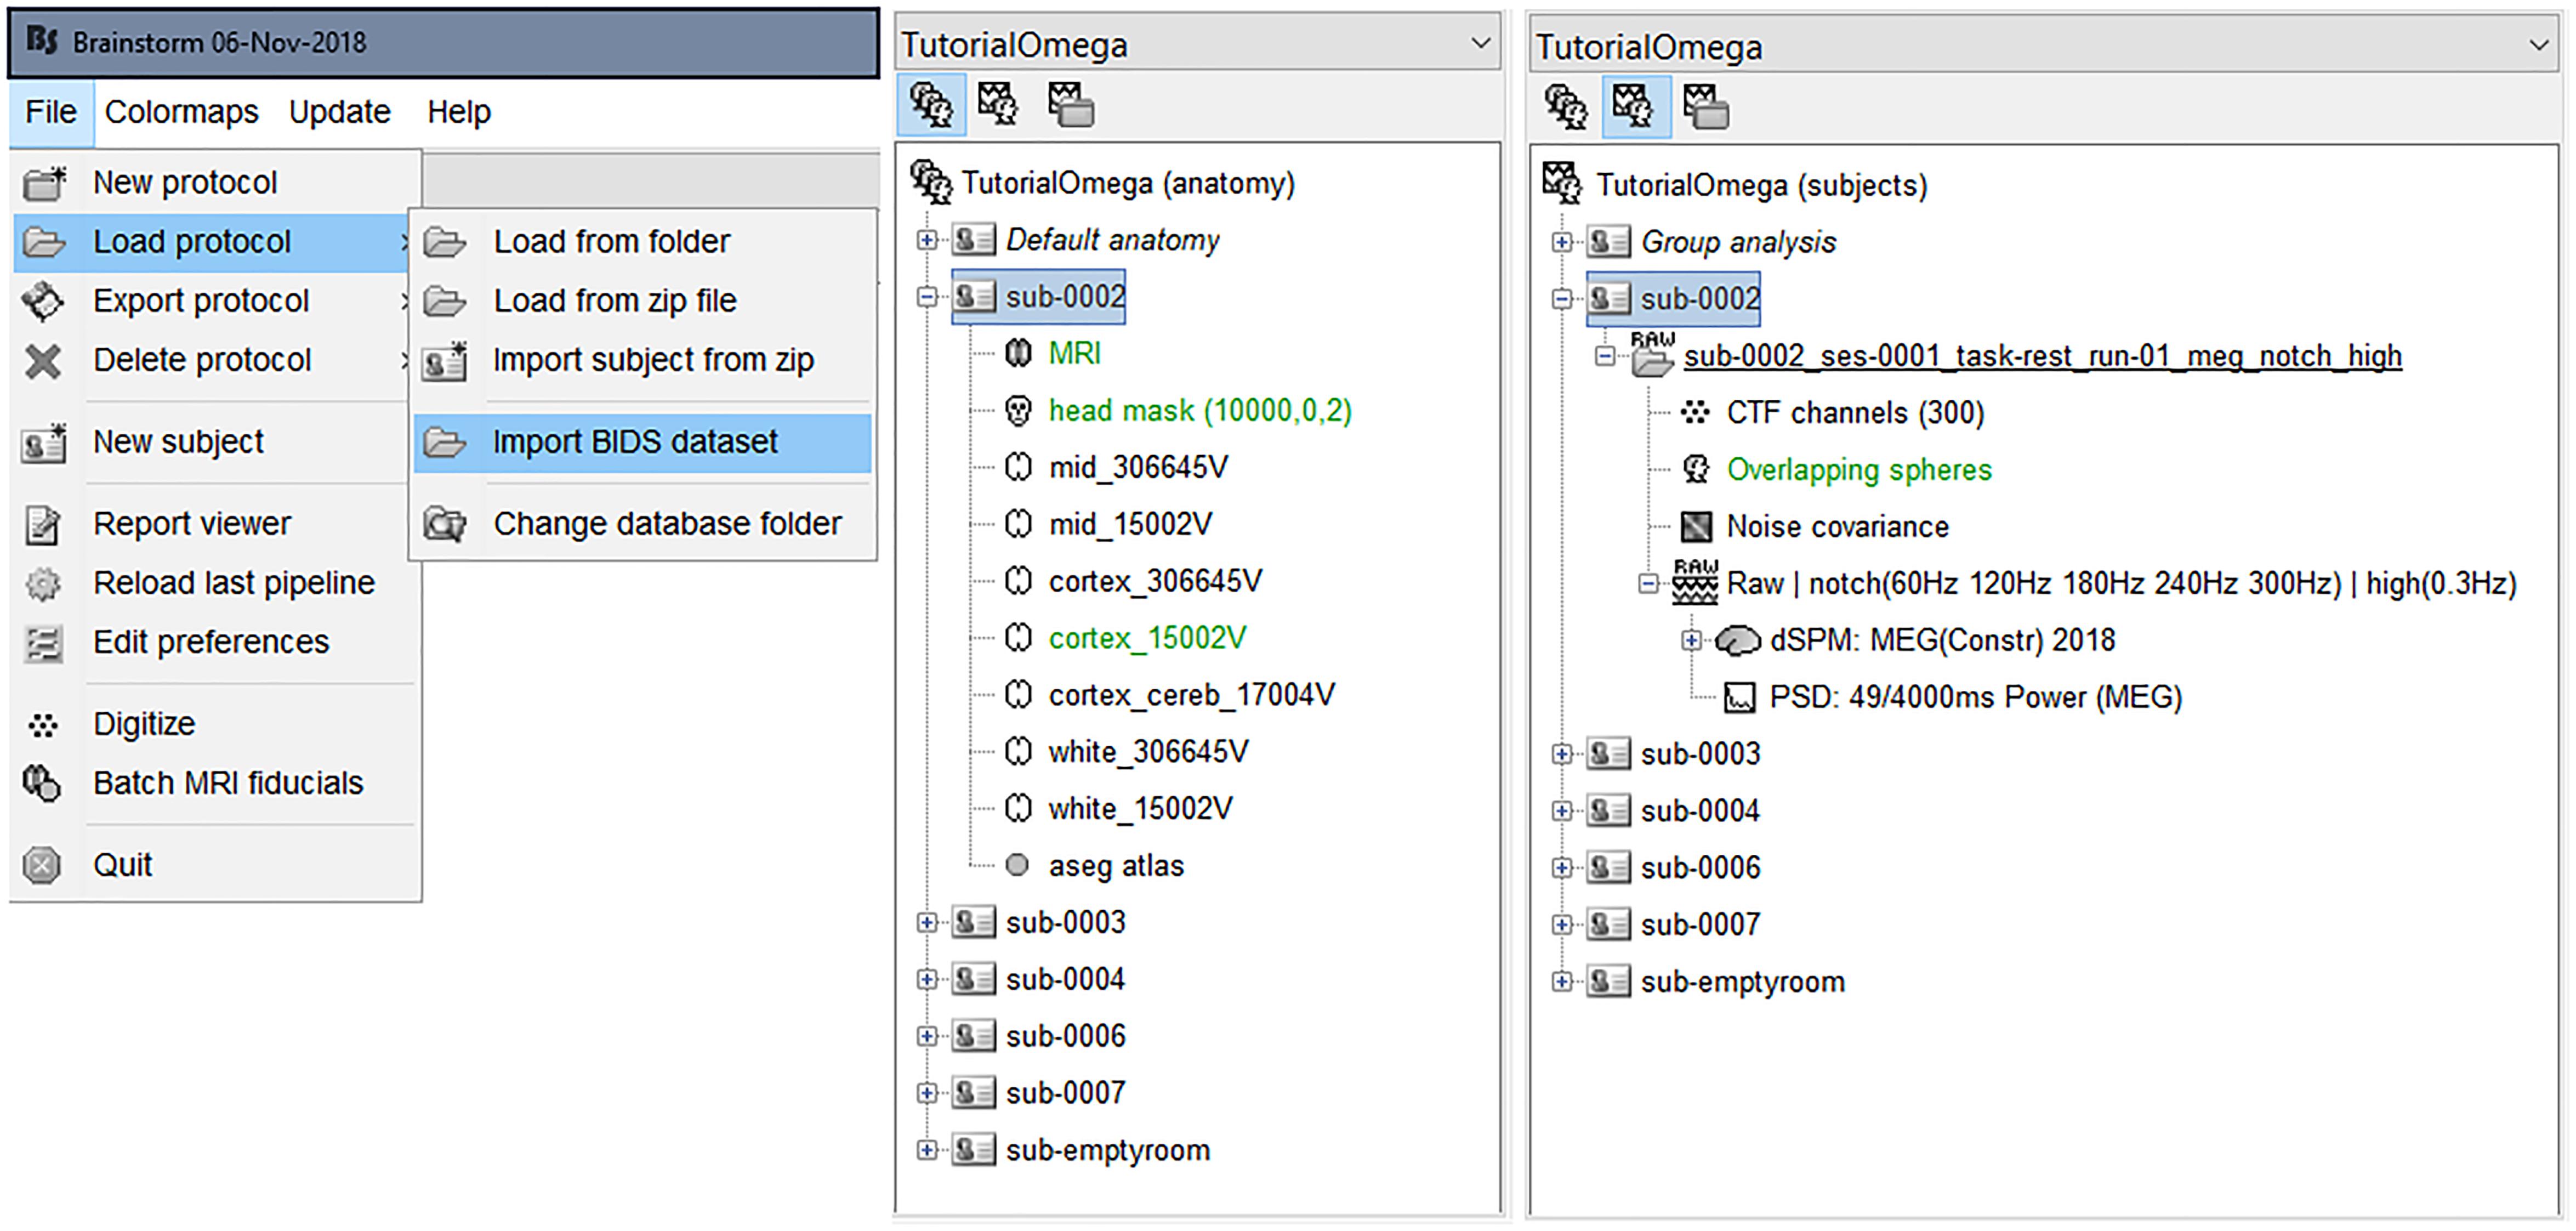Select white_15002V surface
Image resolution: width=2576 pixels, height=1231 pixels.
tap(1140, 809)
